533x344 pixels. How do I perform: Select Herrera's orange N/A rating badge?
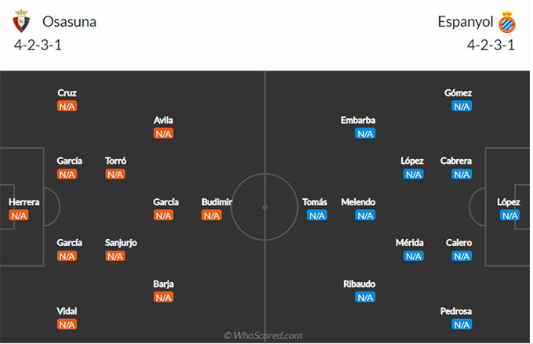point(19,215)
